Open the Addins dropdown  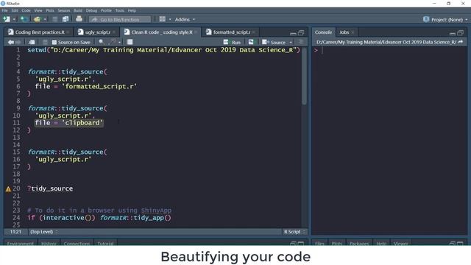[185, 20]
